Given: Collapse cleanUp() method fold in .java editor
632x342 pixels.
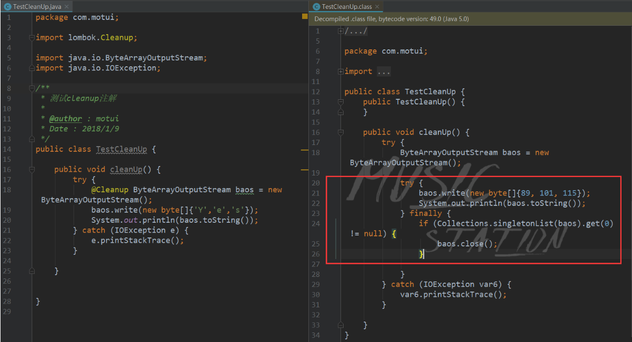Looking at the screenshot, I should click(32, 170).
